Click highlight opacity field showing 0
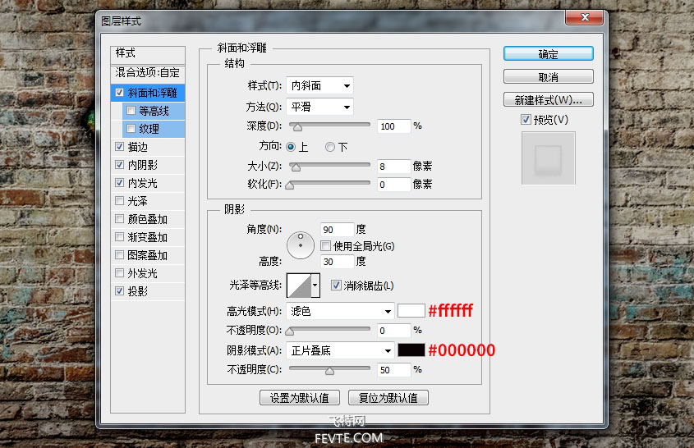Viewport: 694px width, 448px height. pos(394,331)
